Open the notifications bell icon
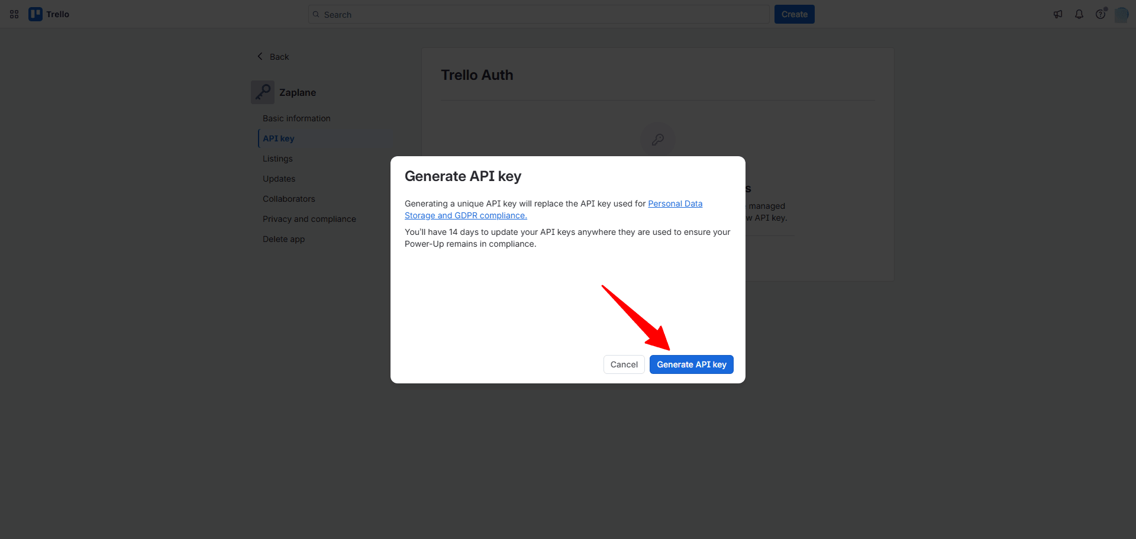The height and width of the screenshot is (539, 1136). [1079, 14]
